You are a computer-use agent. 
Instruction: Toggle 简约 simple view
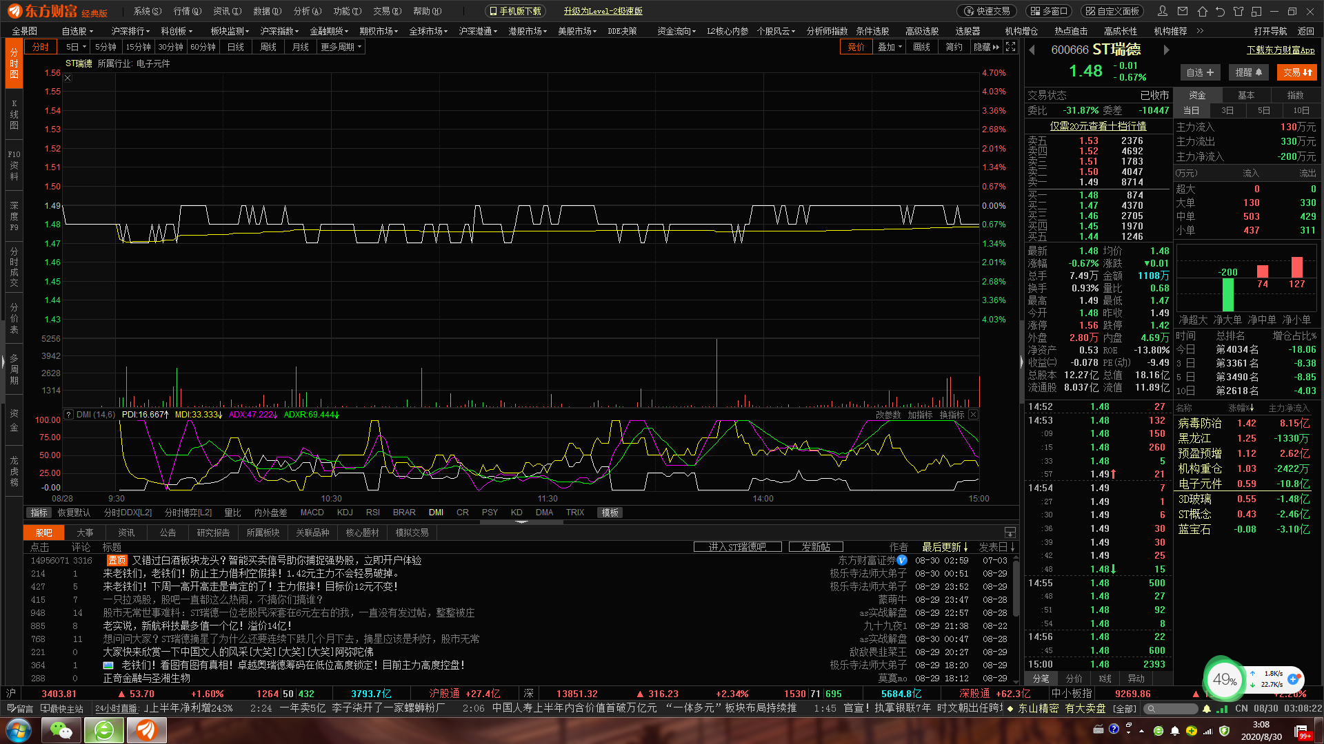pos(954,47)
